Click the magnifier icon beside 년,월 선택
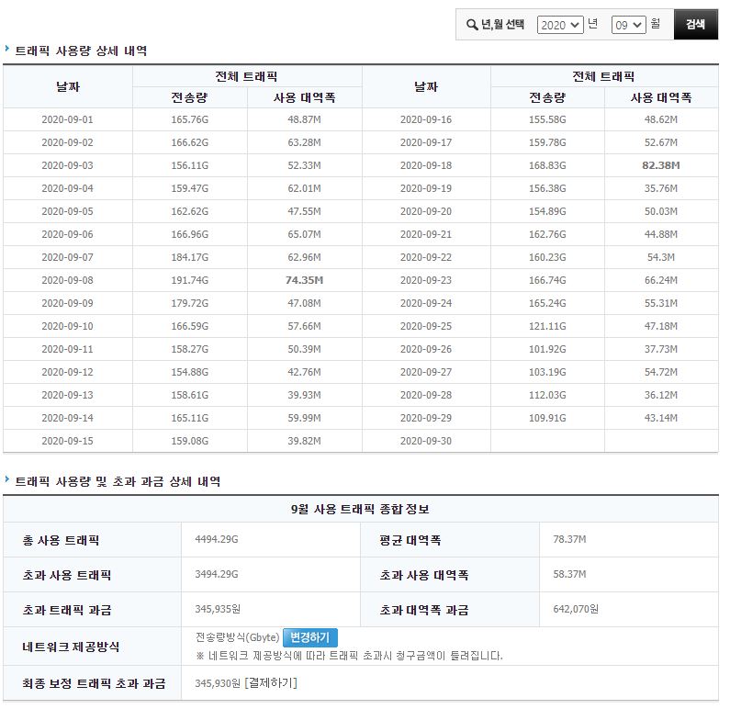Viewport: 730px width, 709px height. tap(472, 25)
